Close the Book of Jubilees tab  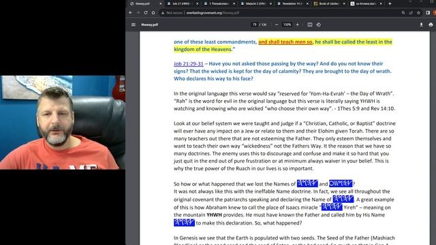[x=344, y=3]
